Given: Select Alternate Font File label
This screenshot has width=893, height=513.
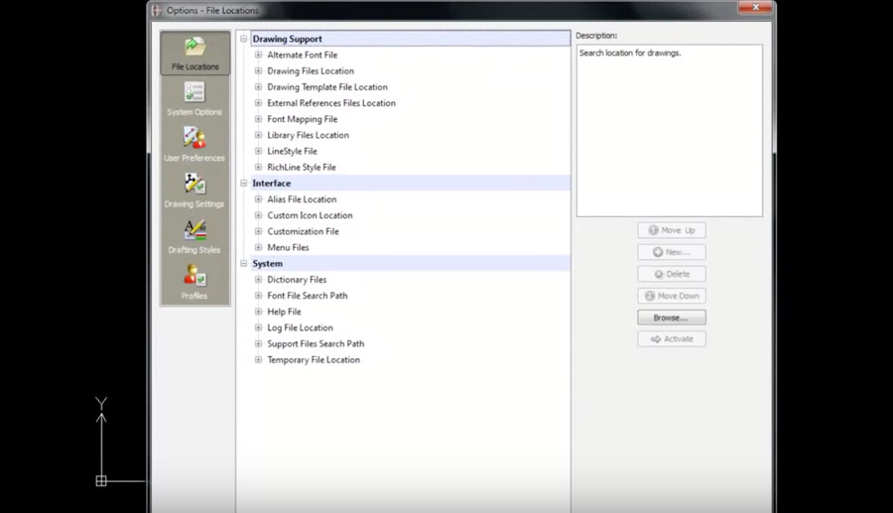Looking at the screenshot, I should coord(303,55).
